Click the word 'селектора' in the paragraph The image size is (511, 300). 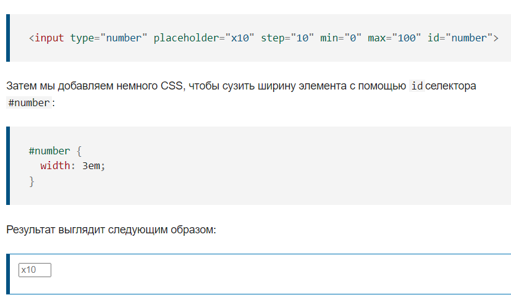pos(450,86)
